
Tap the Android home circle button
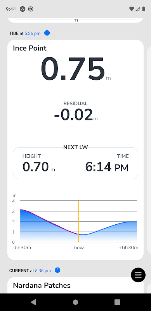[75, 302]
